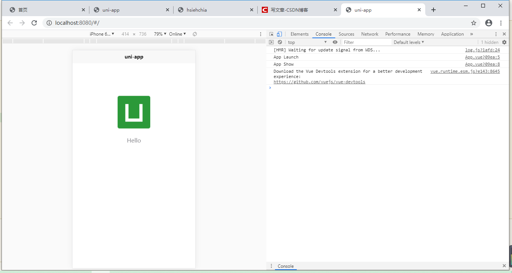Click the App Launch log message

286,57
